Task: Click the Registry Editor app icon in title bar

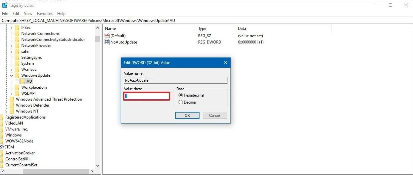Action: 5,5
